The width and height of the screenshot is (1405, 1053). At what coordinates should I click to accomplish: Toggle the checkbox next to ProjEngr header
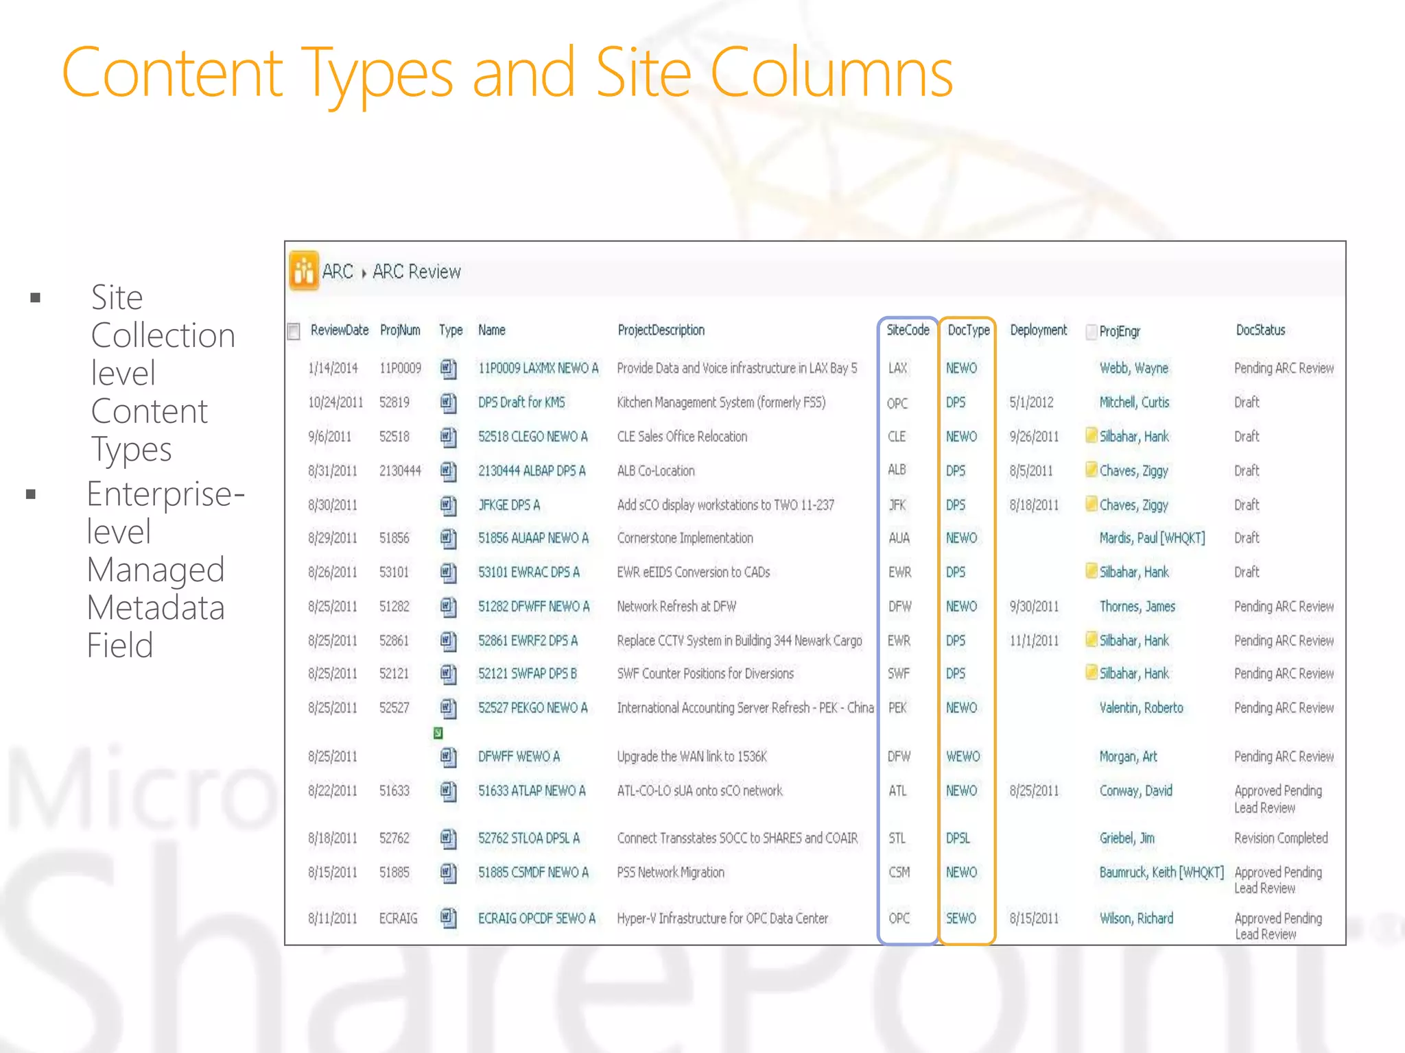pos(1091,332)
